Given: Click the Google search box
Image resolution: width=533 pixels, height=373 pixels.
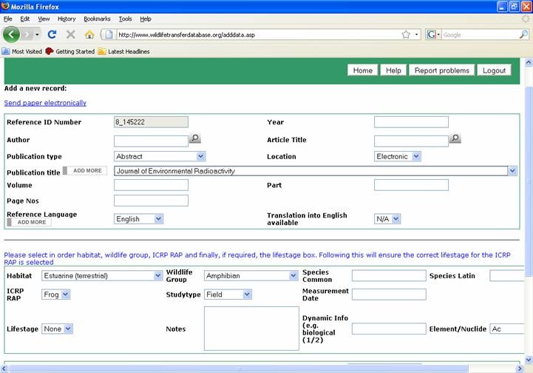Looking at the screenshot, I should pos(481,35).
